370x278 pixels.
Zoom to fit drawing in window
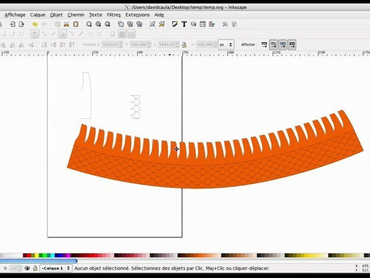98,24
